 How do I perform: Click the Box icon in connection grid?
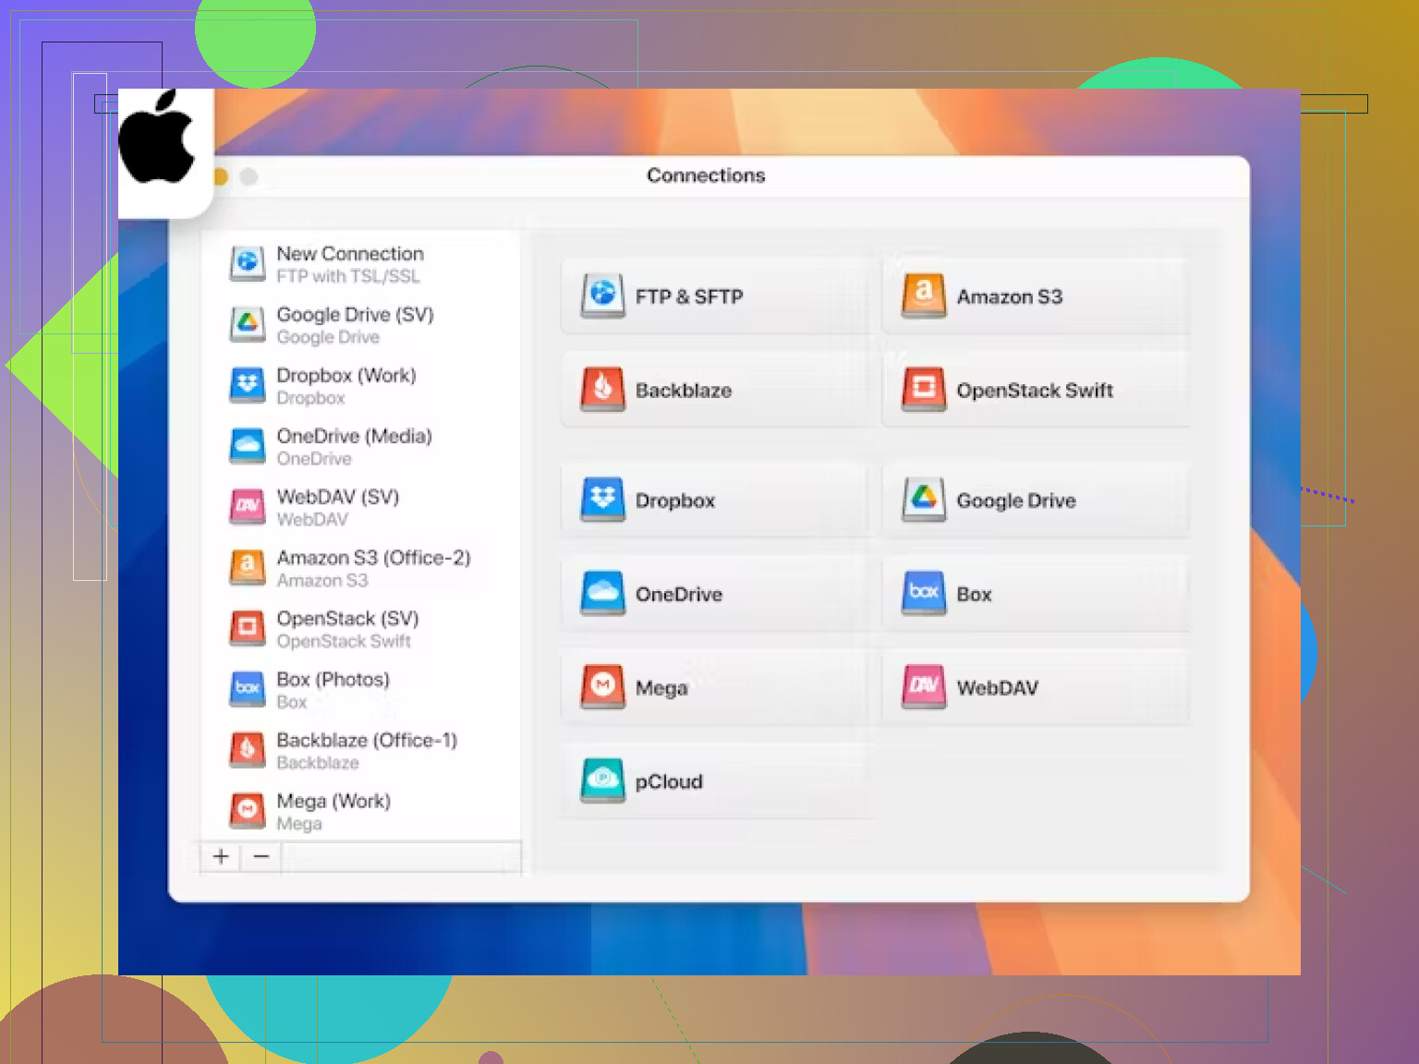pyautogui.click(x=924, y=593)
